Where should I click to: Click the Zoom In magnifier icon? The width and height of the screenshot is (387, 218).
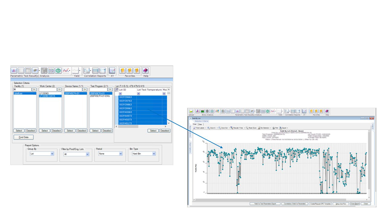209,128
